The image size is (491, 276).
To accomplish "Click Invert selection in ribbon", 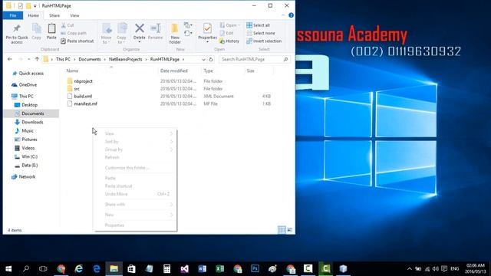I will [x=264, y=41].
